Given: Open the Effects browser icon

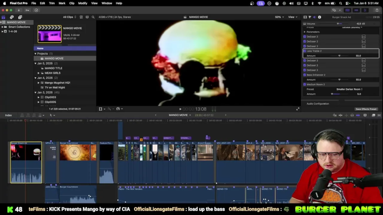Looking at the screenshot, I should click(x=373, y=115).
